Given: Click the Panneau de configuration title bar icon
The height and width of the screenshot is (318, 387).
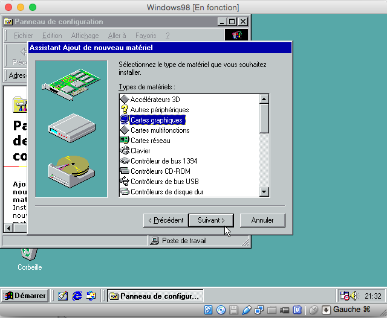Looking at the screenshot, I should (x=8, y=22).
